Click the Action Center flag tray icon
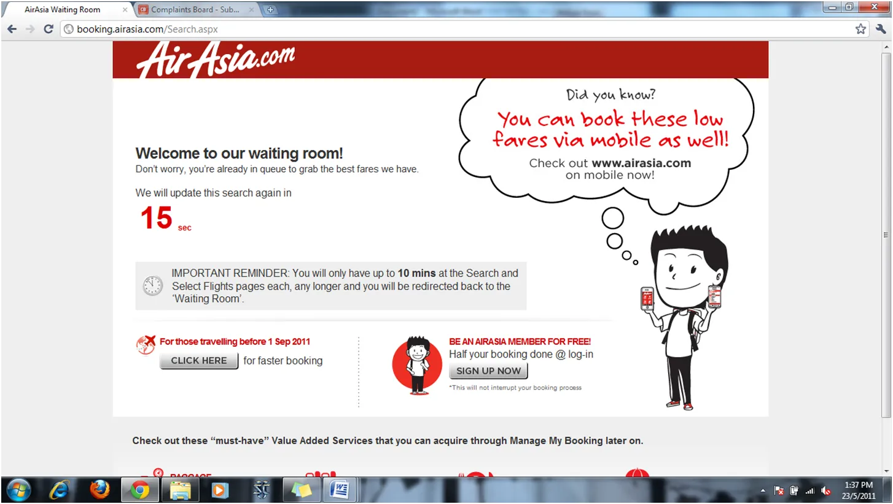 click(x=779, y=491)
